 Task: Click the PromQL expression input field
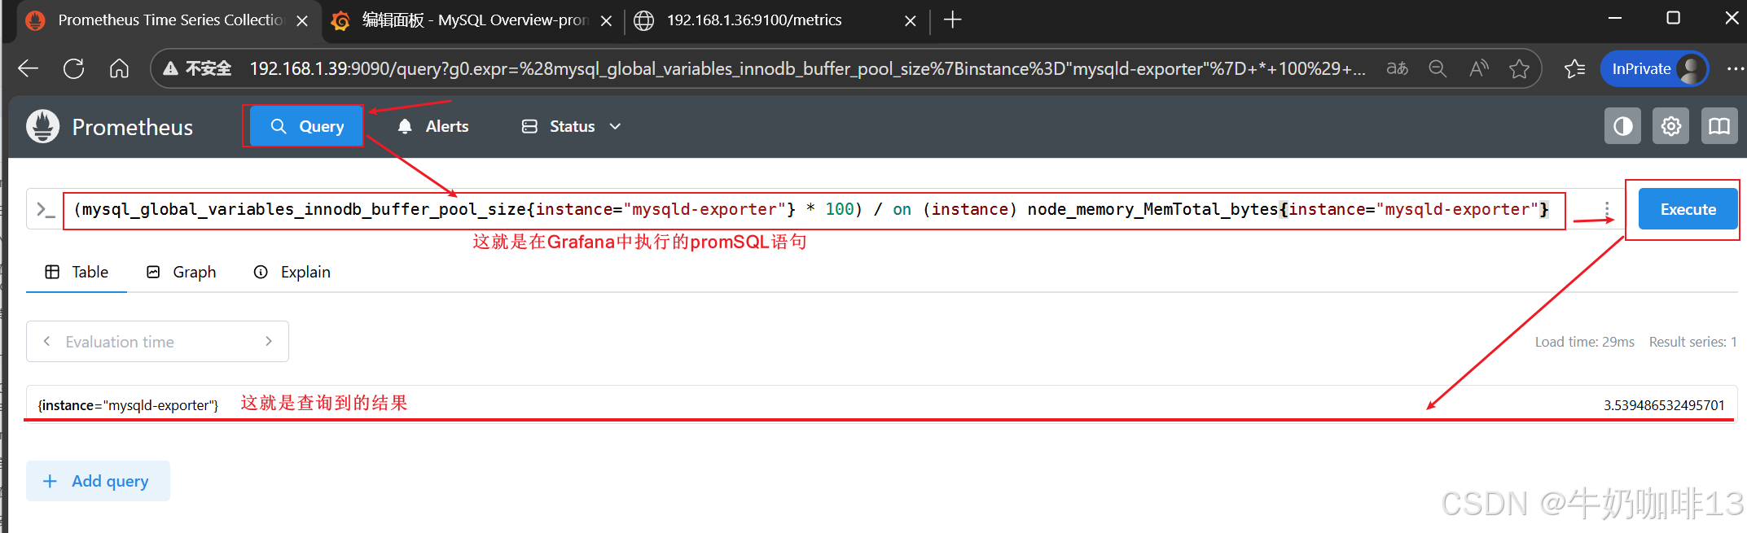(813, 209)
